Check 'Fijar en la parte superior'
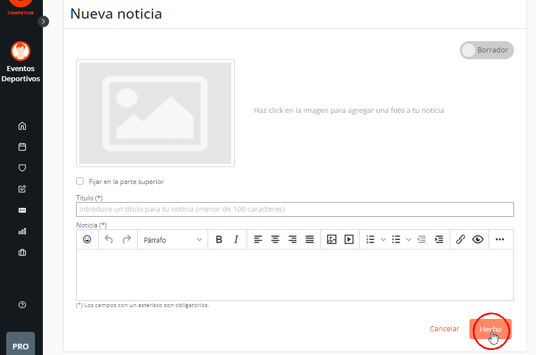The width and height of the screenshot is (536, 355). coord(80,181)
